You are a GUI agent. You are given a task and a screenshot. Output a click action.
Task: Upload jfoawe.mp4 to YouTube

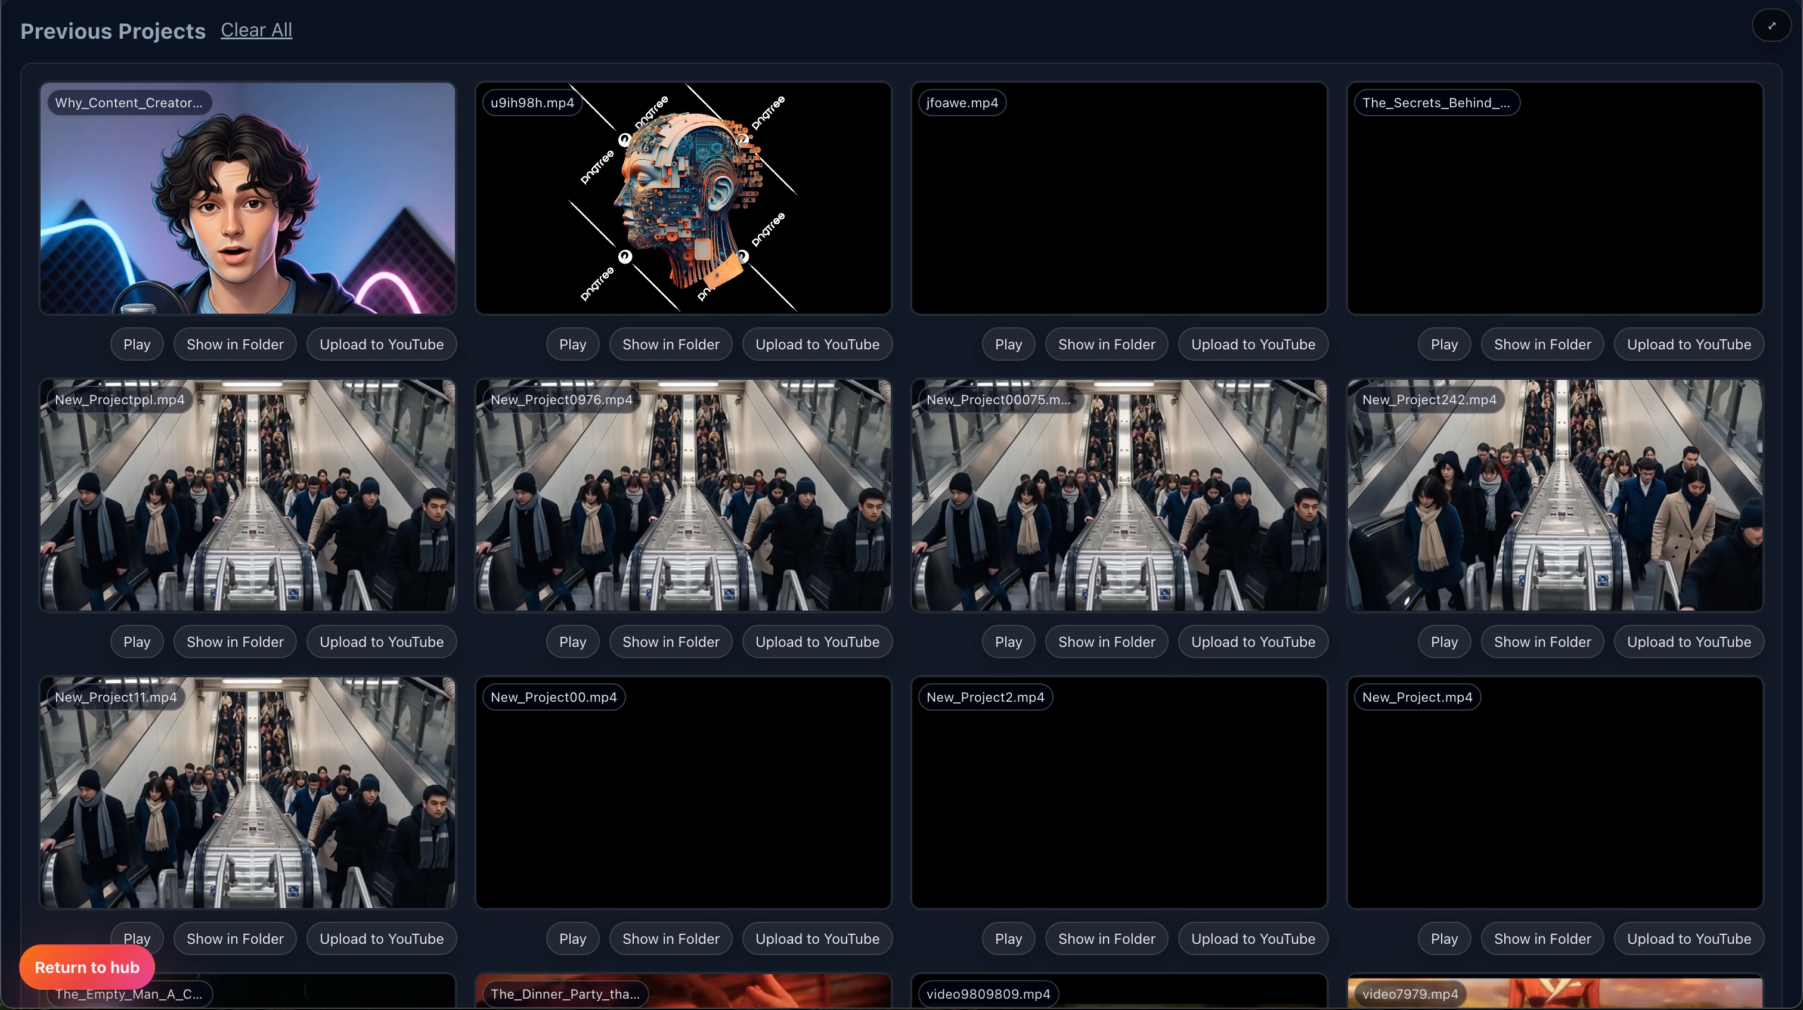tap(1253, 343)
